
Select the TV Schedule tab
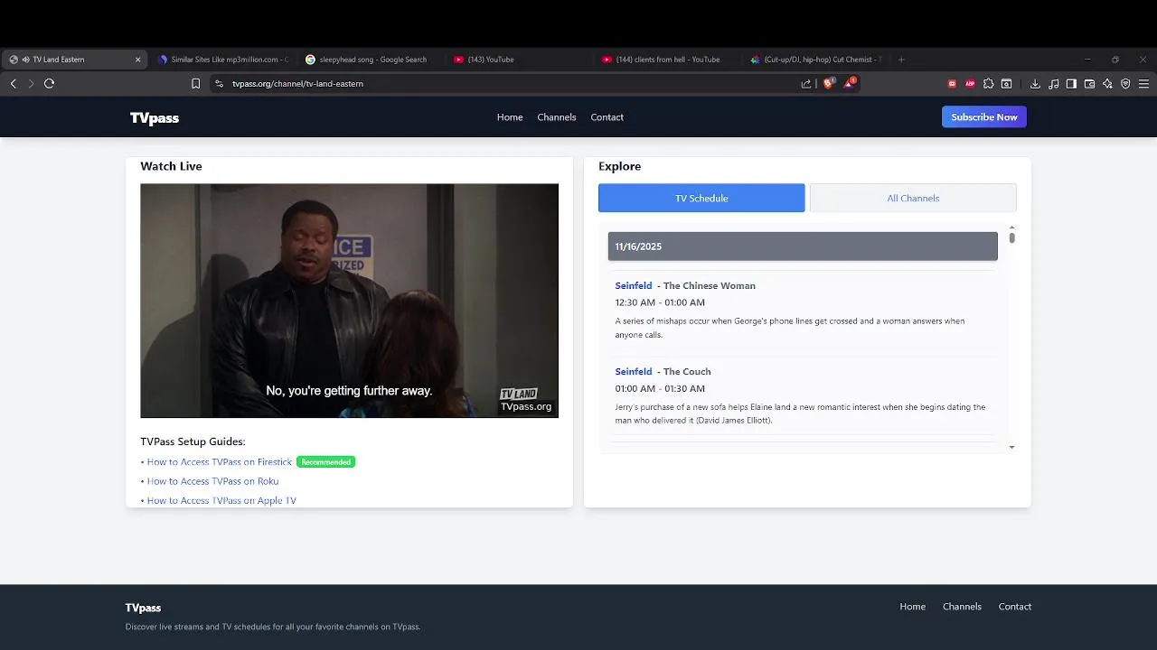coord(701,198)
